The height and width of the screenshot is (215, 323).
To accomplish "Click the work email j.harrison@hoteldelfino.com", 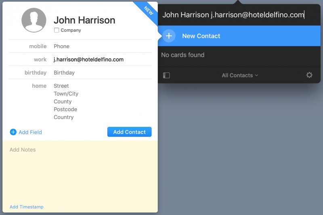I will [x=88, y=60].
